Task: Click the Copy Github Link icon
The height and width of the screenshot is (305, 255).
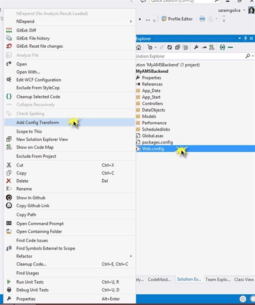Action: tap(9, 206)
